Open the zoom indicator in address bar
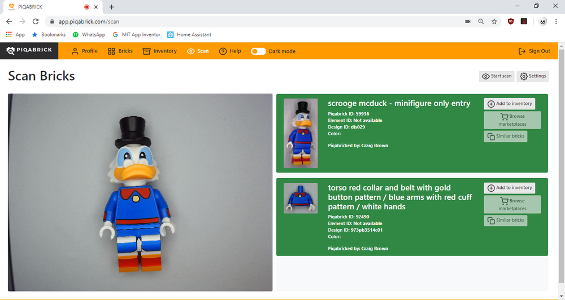 [x=481, y=21]
